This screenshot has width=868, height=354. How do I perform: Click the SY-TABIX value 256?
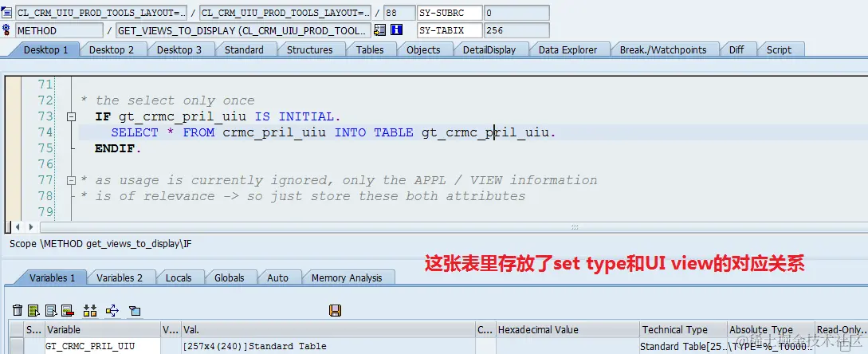pos(516,30)
